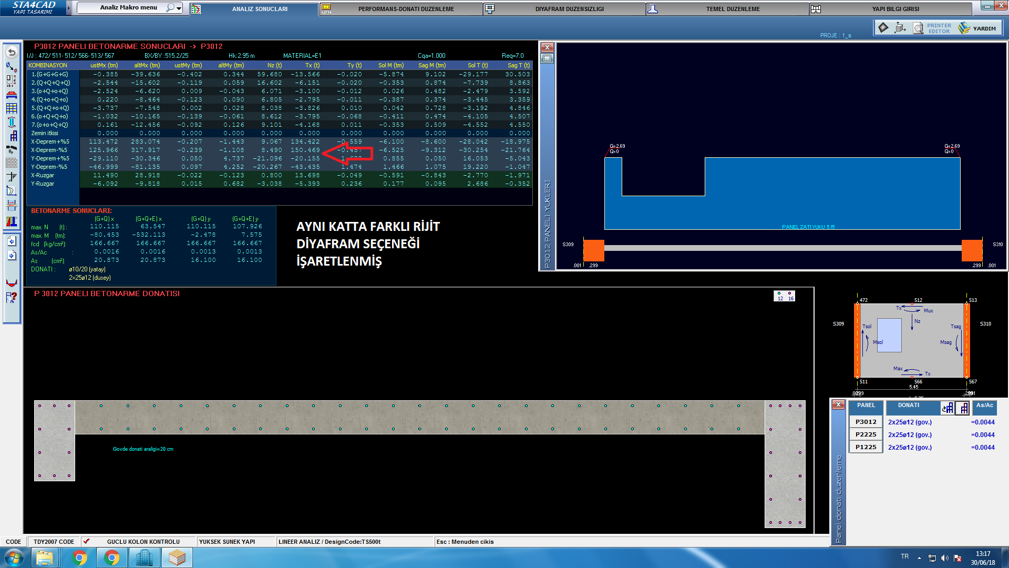Select the beam-column joint icon
This screenshot has height=568, width=1009.
(x=12, y=177)
